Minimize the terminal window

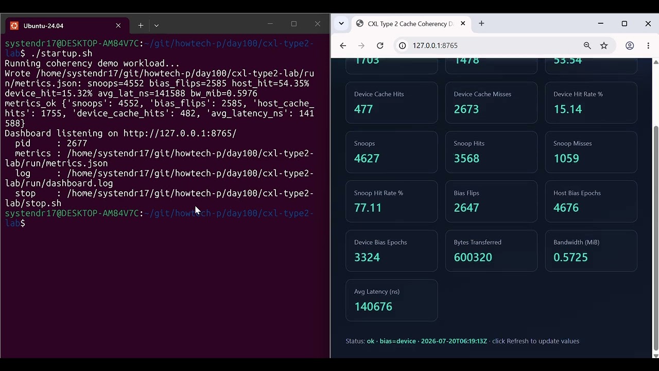[x=270, y=24]
